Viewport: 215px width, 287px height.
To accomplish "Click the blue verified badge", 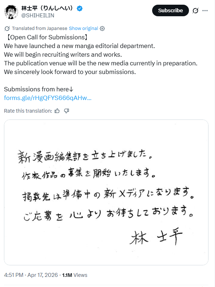I will coord(79,8).
